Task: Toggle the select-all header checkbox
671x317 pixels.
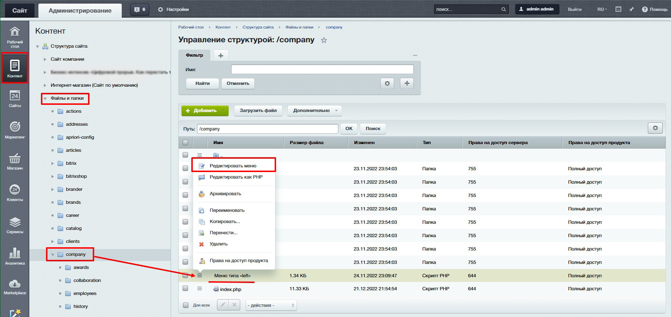Action: click(x=186, y=143)
